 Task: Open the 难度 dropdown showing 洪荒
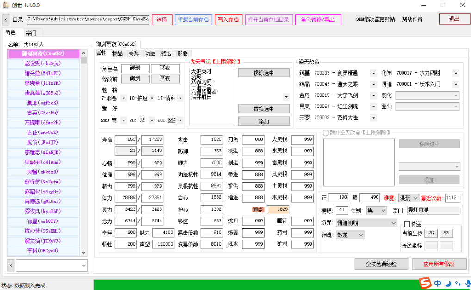(x=409, y=197)
